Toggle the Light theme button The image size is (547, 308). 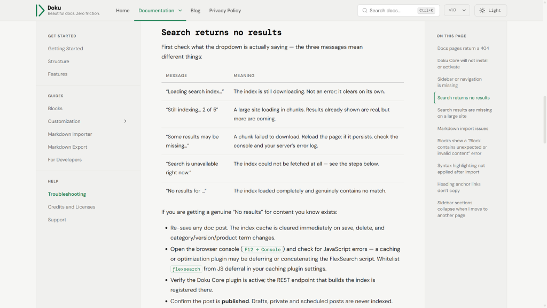pyautogui.click(x=490, y=11)
